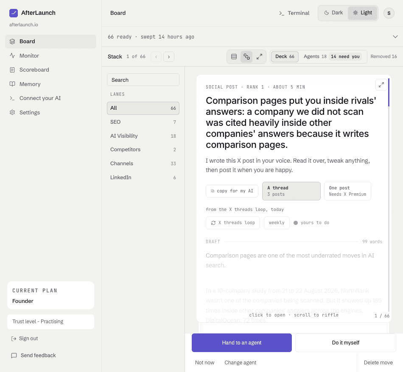Click Change agent

[x=240, y=363]
